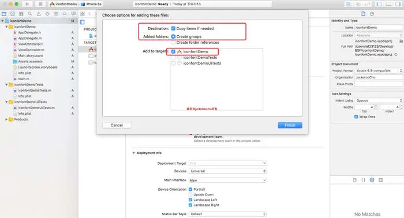The image size is (404, 218).
Task: Check the iconfontDemoTests target
Action: [173, 58]
